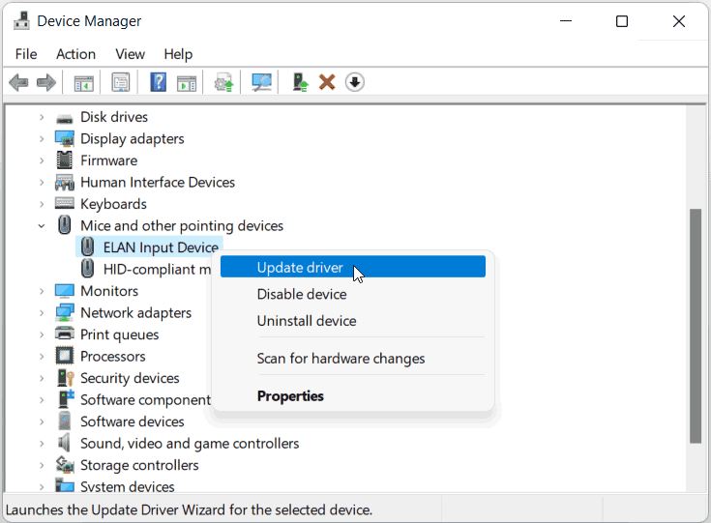Click the Display adapters category icon
Image resolution: width=711 pixels, height=523 pixels.
65,138
